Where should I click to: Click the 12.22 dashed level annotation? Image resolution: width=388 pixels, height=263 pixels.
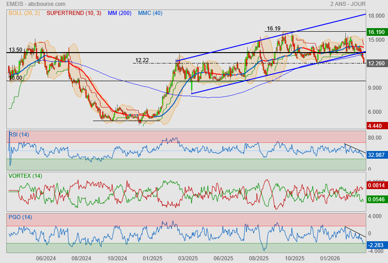(142, 60)
